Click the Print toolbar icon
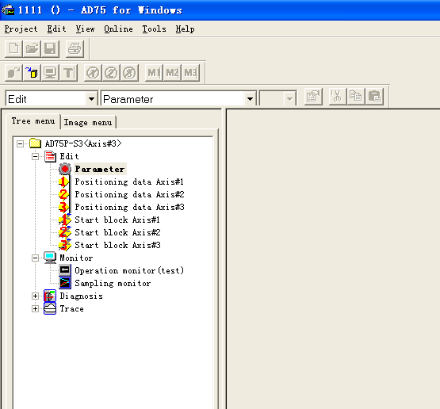The height and width of the screenshot is (409, 440). (x=75, y=48)
